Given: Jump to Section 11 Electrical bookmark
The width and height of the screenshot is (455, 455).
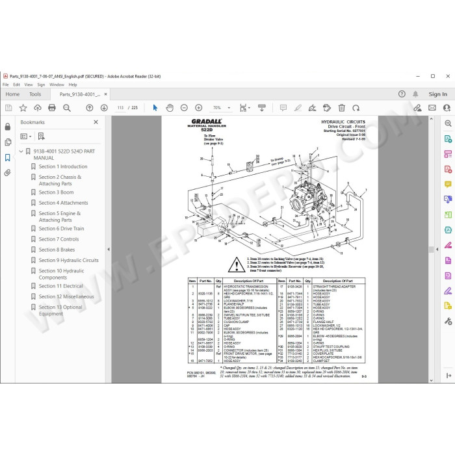Looking at the screenshot, I should [61, 286].
